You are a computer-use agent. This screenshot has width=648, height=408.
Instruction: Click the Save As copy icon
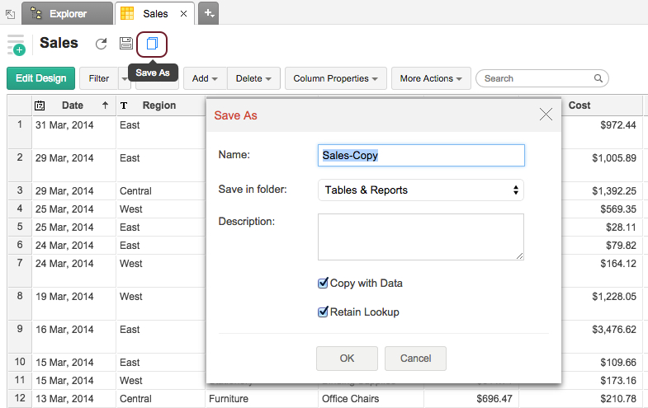pos(151,44)
